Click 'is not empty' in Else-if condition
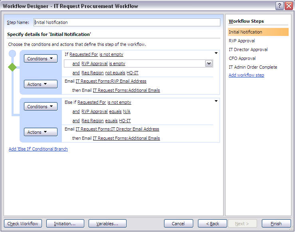 (x=119, y=102)
